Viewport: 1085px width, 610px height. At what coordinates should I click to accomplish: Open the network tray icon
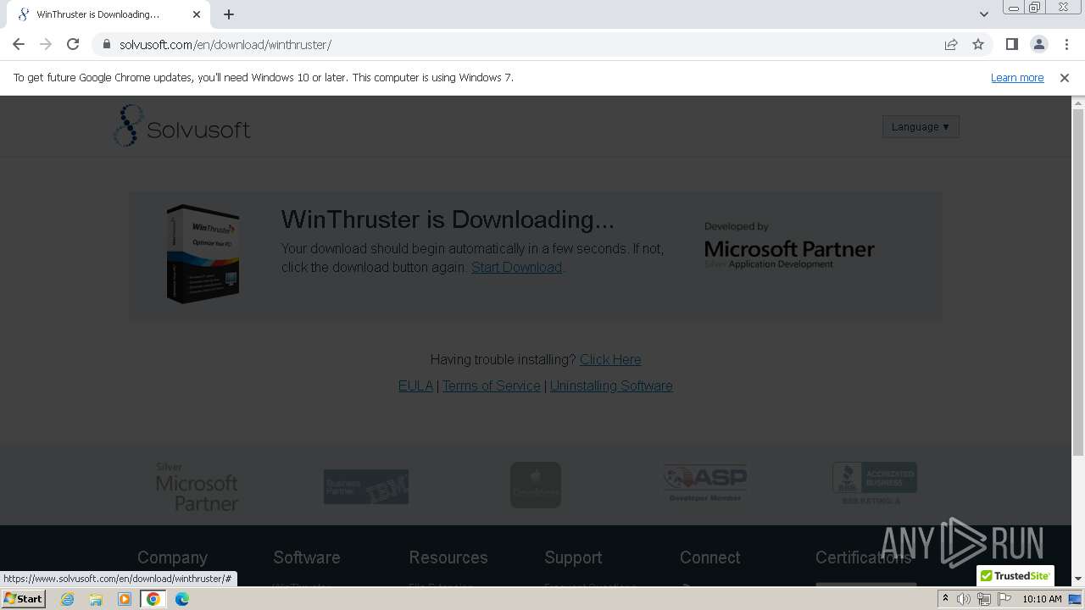coord(983,599)
